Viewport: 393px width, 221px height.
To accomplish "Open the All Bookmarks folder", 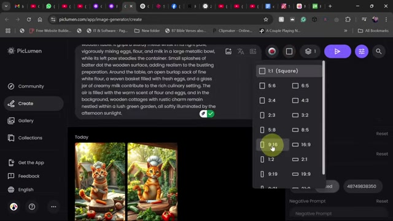I will tap(373, 31).
